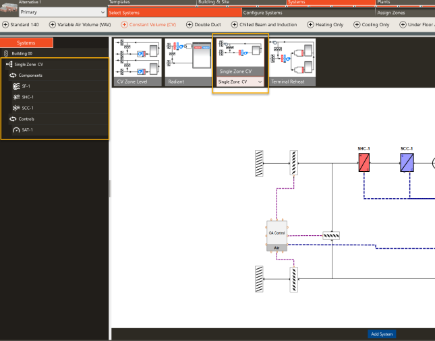Click the lower relief air damper
The height and width of the screenshot is (341, 435).
click(x=294, y=280)
